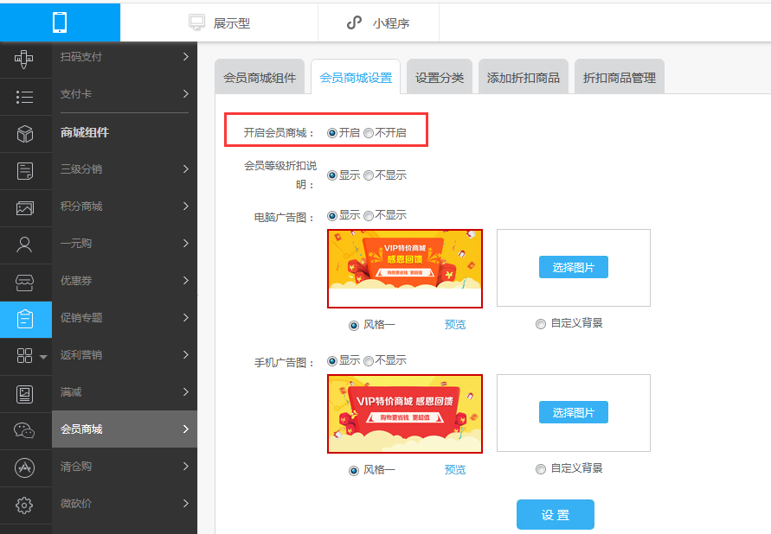Click the 设置 submit button

[x=556, y=515]
